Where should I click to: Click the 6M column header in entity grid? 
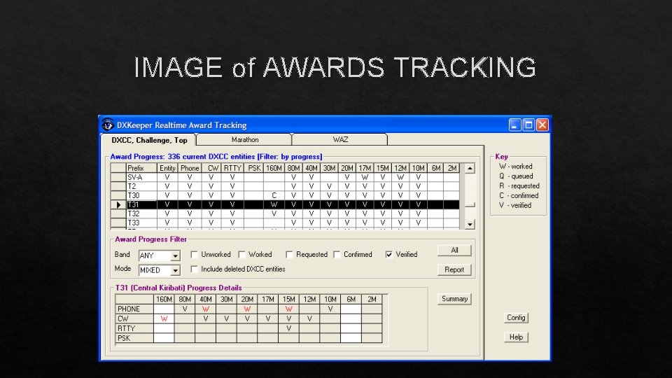click(436, 168)
